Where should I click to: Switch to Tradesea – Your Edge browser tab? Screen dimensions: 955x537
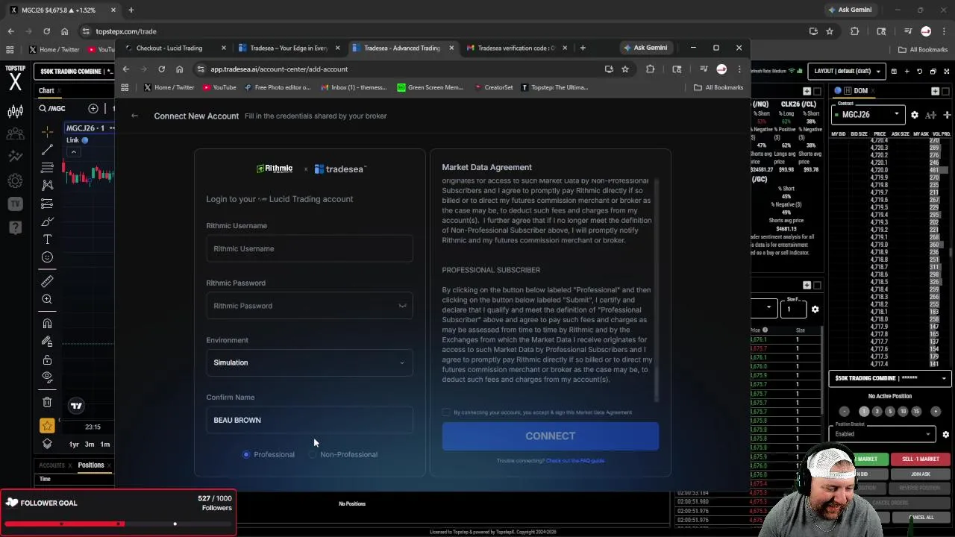tap(289, 48)
